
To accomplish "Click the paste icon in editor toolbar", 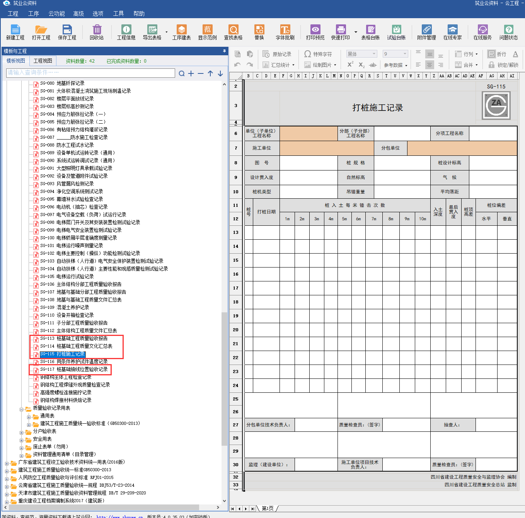I will click(x=250, y=54).
